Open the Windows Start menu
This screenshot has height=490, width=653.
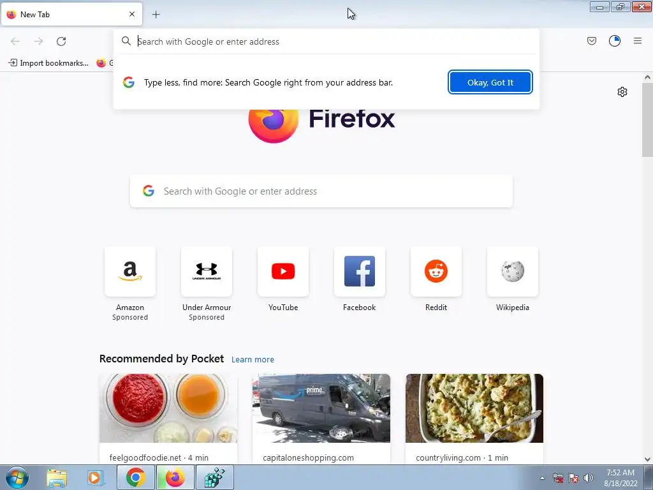[17, 477]
